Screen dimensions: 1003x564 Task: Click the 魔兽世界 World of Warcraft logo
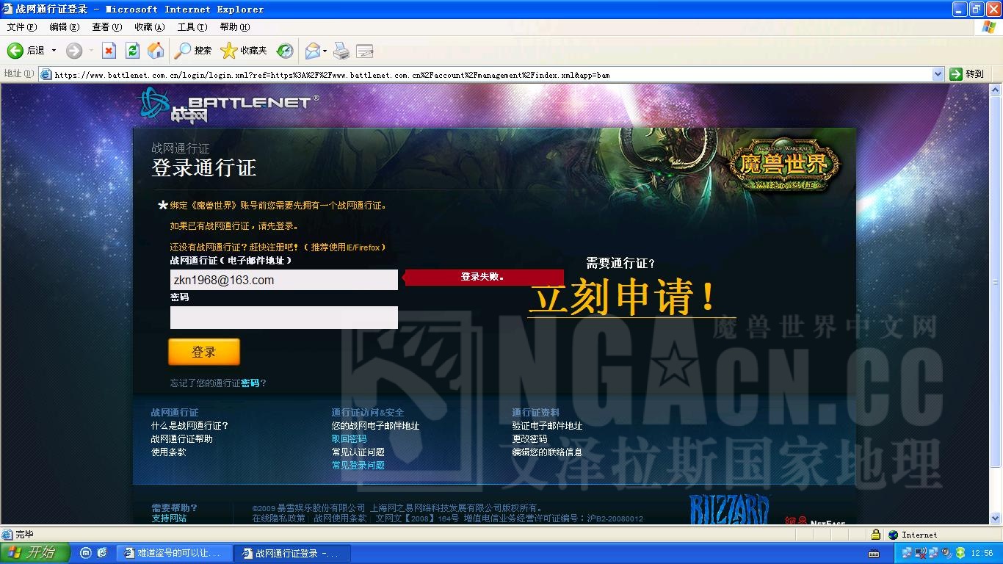point(785,164)
